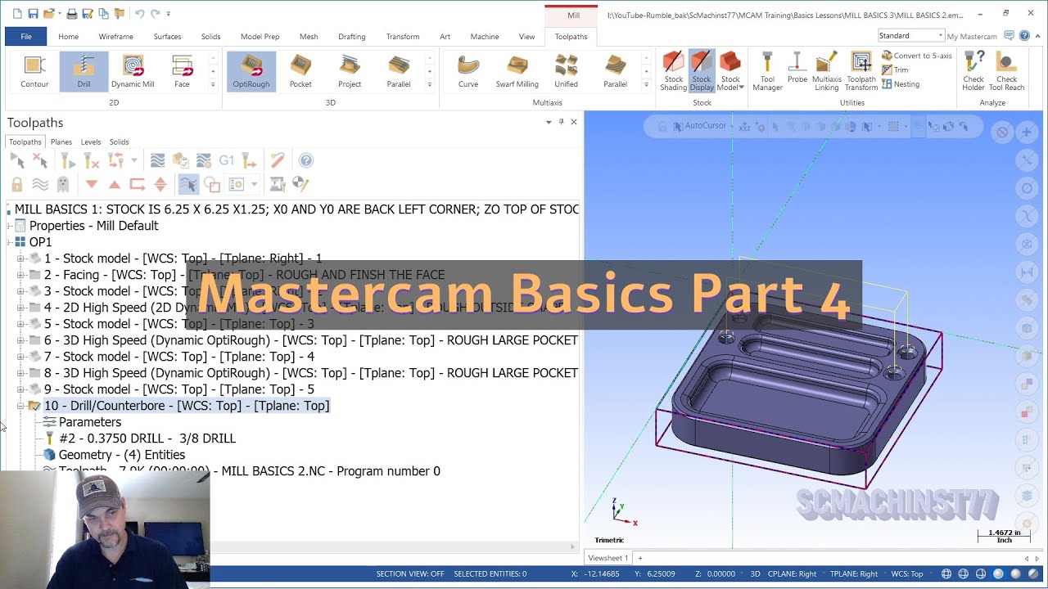Toggle locking on selected operations
Viewport: 1048px width, 589px height.
tap(17, 184)
